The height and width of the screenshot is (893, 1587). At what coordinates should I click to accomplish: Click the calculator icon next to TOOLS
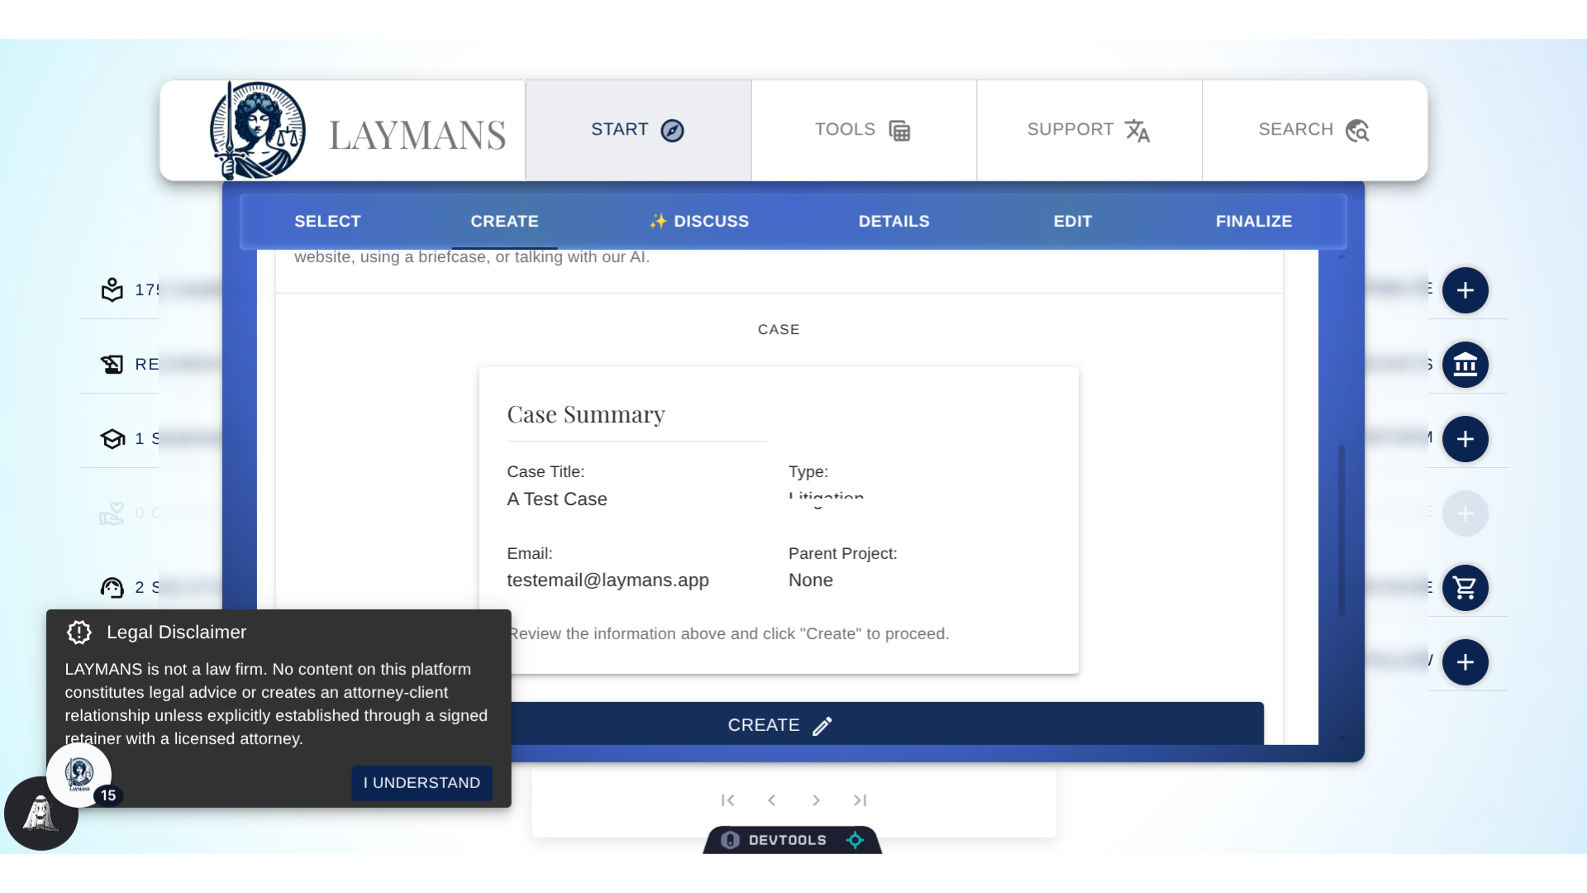(x=900, y=130)
